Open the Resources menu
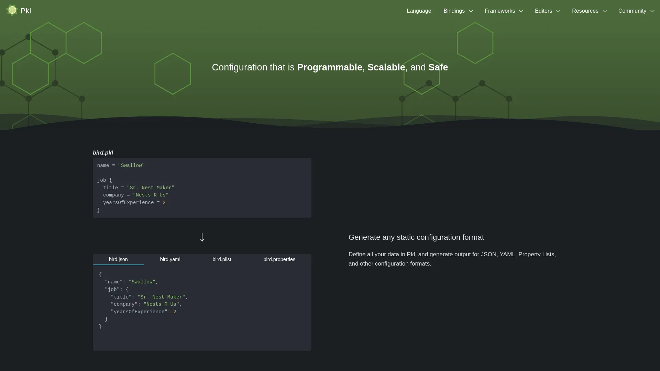Screen dimensions: 660x371 (585, 11)
